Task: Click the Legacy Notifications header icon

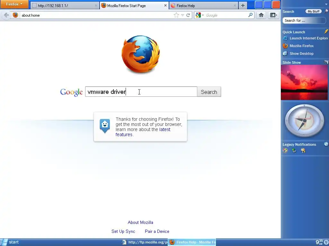Action: click(x=326, y=144)
